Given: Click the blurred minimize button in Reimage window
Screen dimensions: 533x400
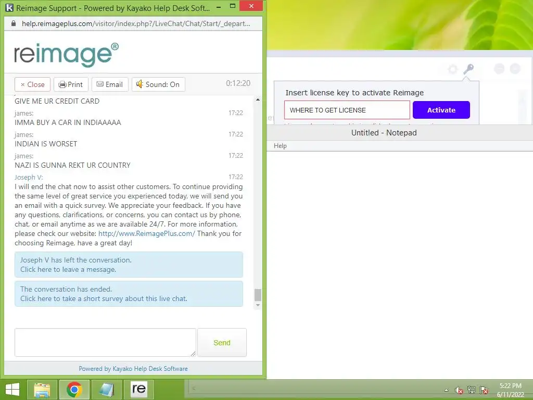Looking at the screenshot, I should [x=499, y=69].
